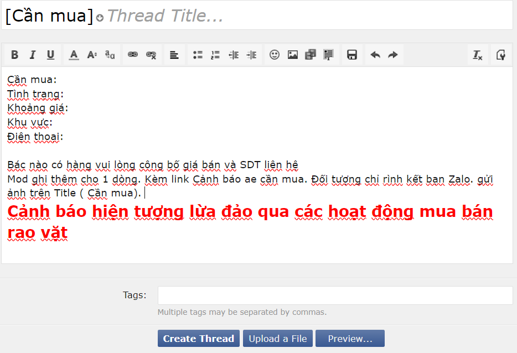The height and width of the screenshot is (353, 517).
Task: Open the text color picker
Action: click(74, 55)
